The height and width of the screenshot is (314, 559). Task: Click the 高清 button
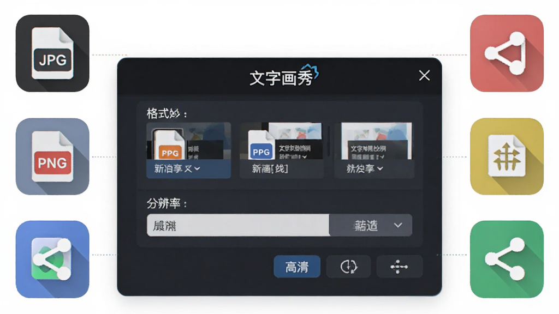tap(297, 266)
